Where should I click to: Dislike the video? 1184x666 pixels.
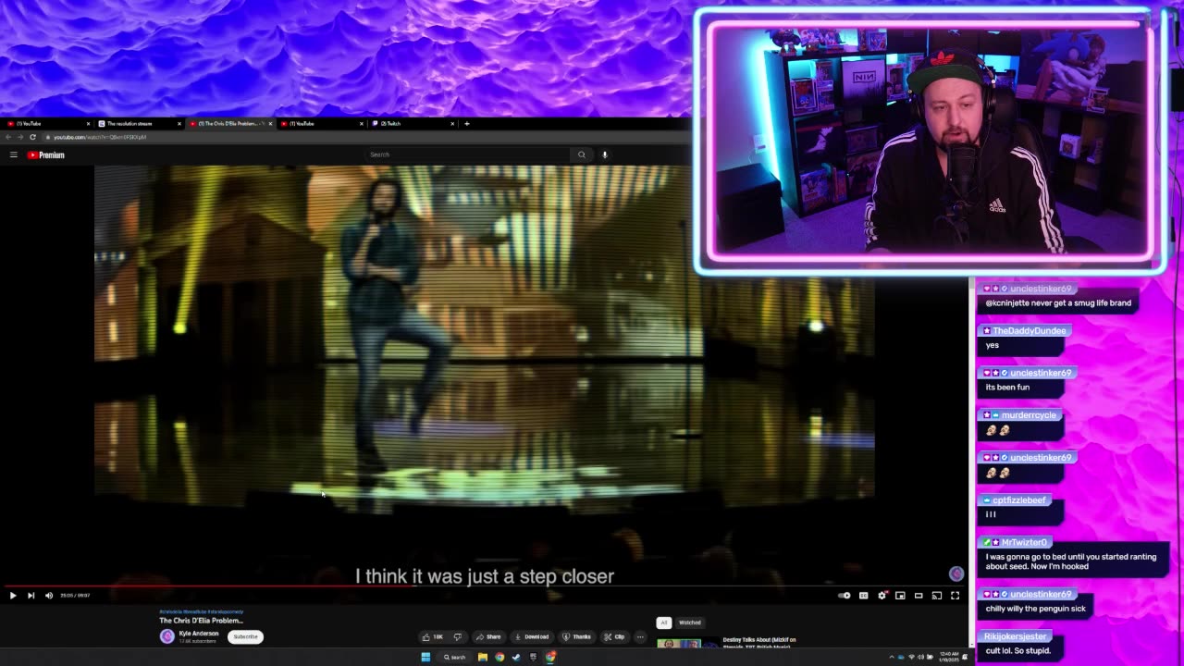(457, 636)
